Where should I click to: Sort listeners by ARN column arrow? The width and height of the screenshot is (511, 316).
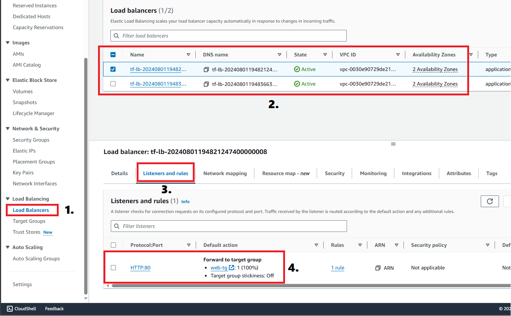pos(397,245)
